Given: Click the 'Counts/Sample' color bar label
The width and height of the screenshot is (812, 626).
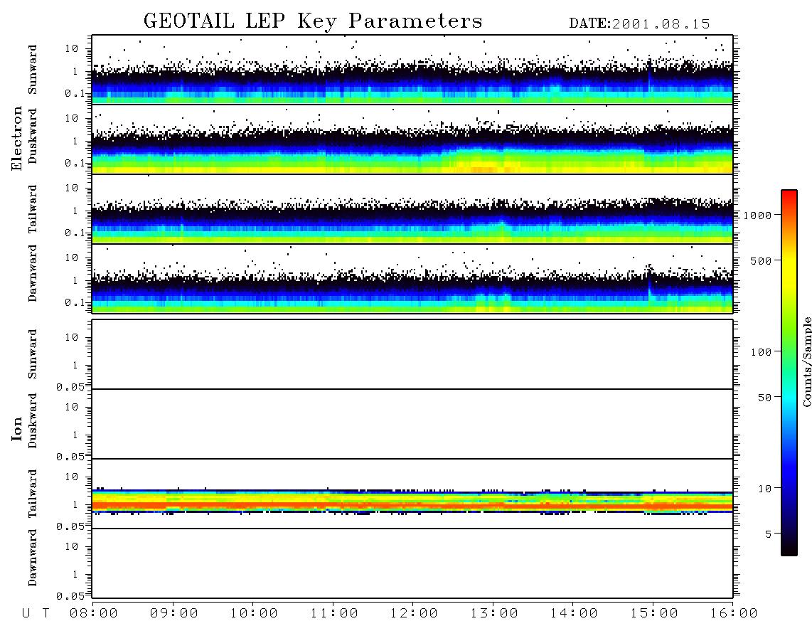Looking at the screenshot, I should tap(806, 361).
